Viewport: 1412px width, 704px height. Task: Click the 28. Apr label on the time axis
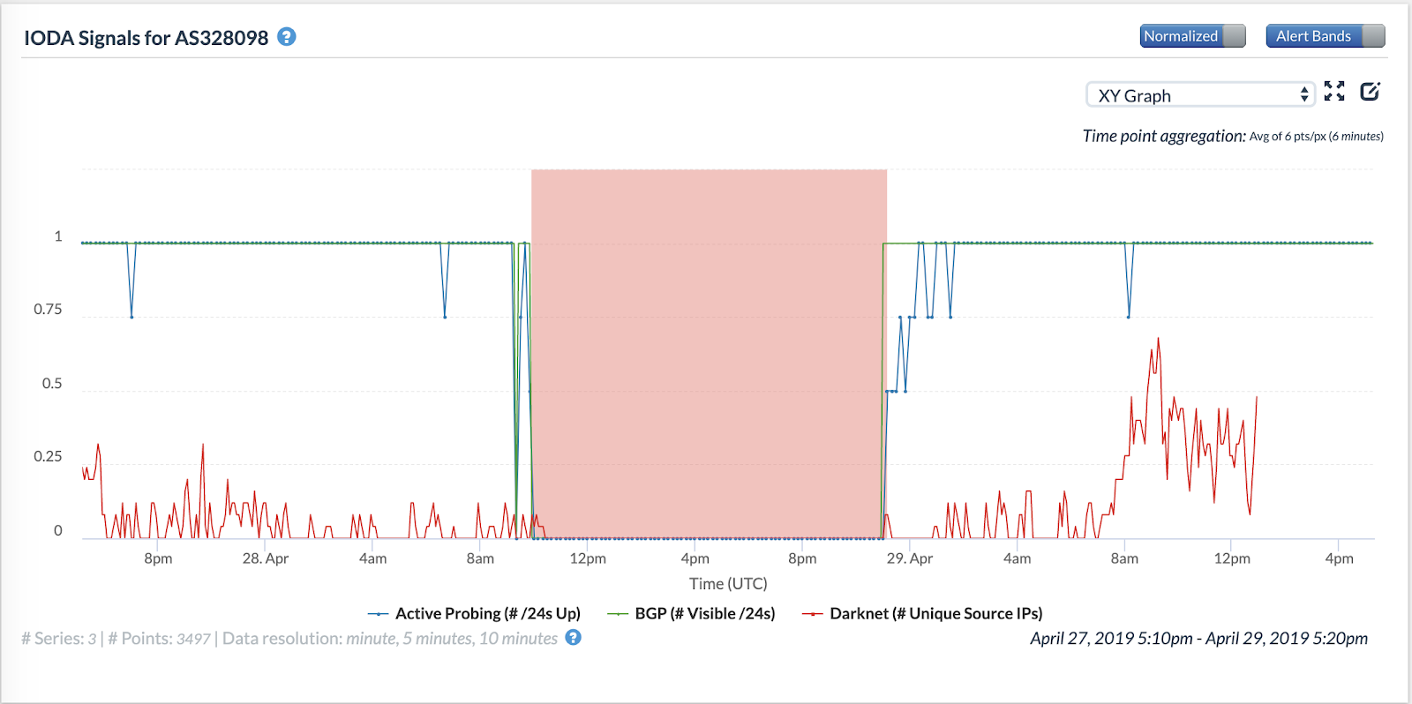[x=266, y=558]
